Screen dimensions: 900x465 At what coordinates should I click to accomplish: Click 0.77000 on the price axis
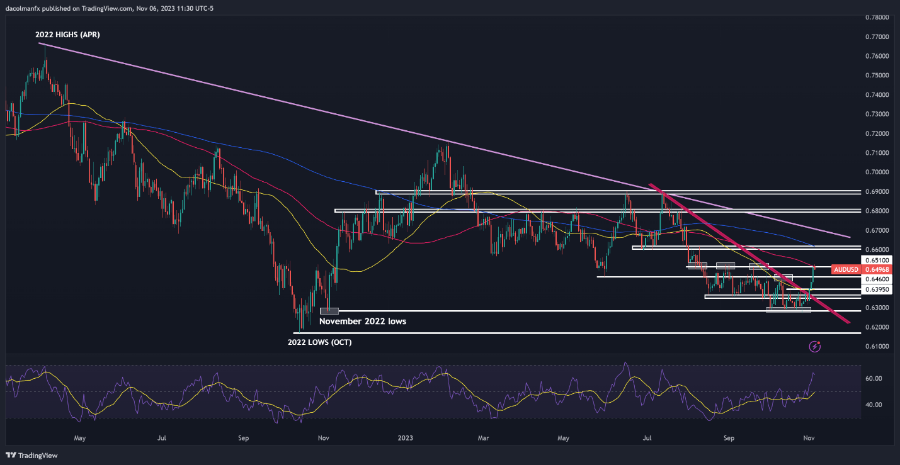tap(877, 37)
